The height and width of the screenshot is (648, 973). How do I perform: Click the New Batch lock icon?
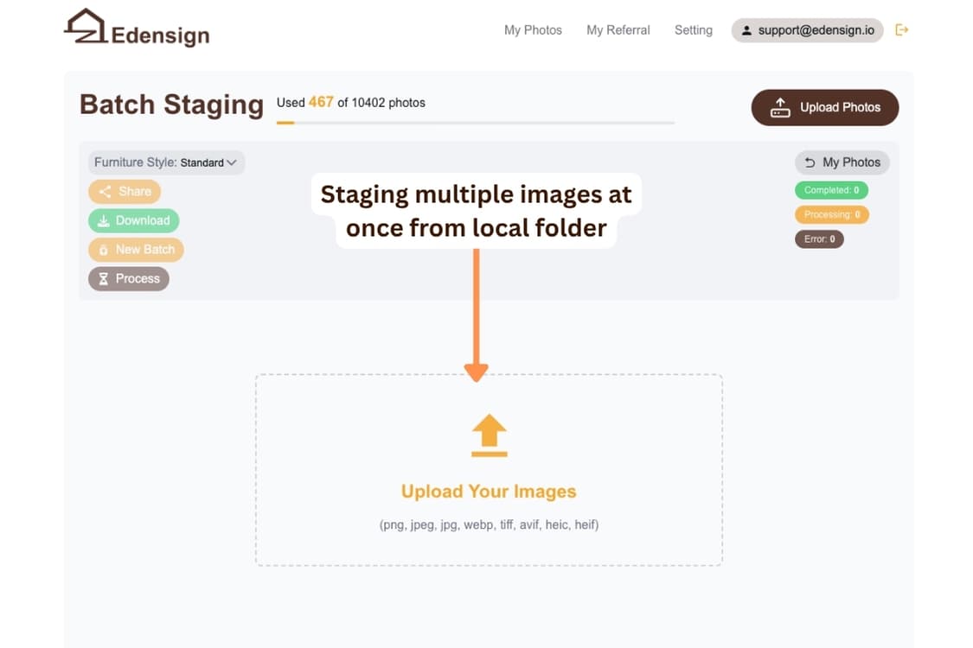pyautogui.click(x=105, y=249)
